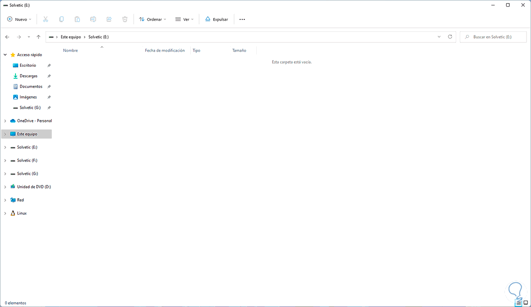Open address bar history dropdown

[x=439, y=37]
